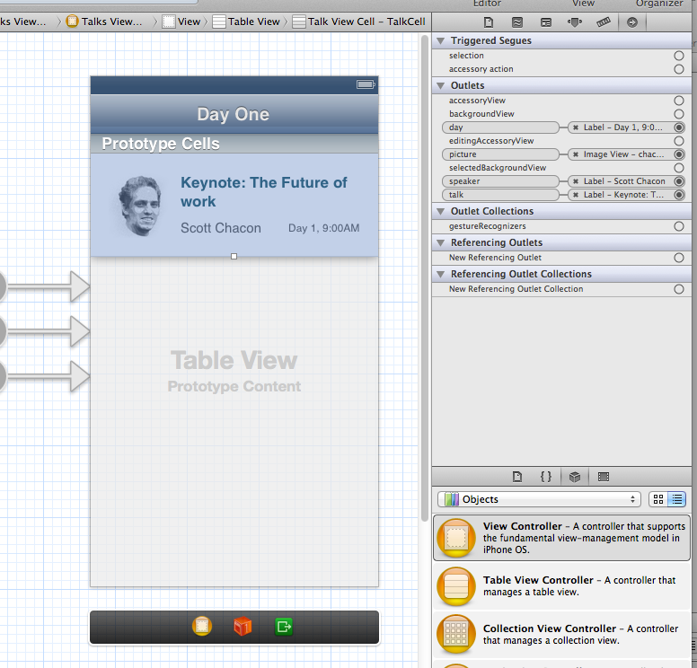The height and width of the screenshot is (668, 697).
Task: Collapse Referencing Outlet Collections section
Action: 440,274
